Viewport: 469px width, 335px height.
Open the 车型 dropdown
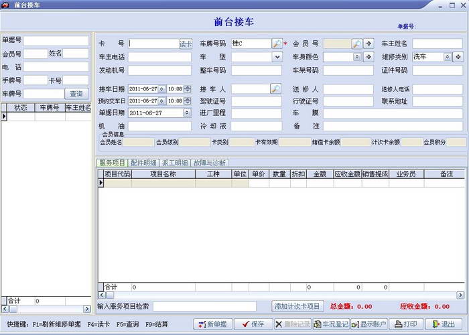[x=277, y=57]
